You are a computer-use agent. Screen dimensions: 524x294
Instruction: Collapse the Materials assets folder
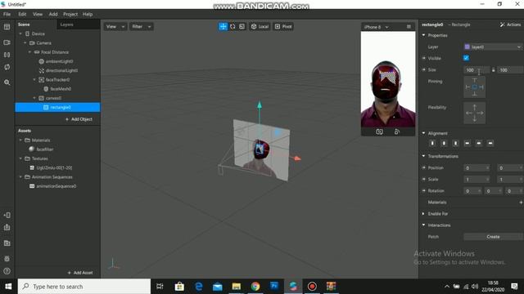pos(20,140)
